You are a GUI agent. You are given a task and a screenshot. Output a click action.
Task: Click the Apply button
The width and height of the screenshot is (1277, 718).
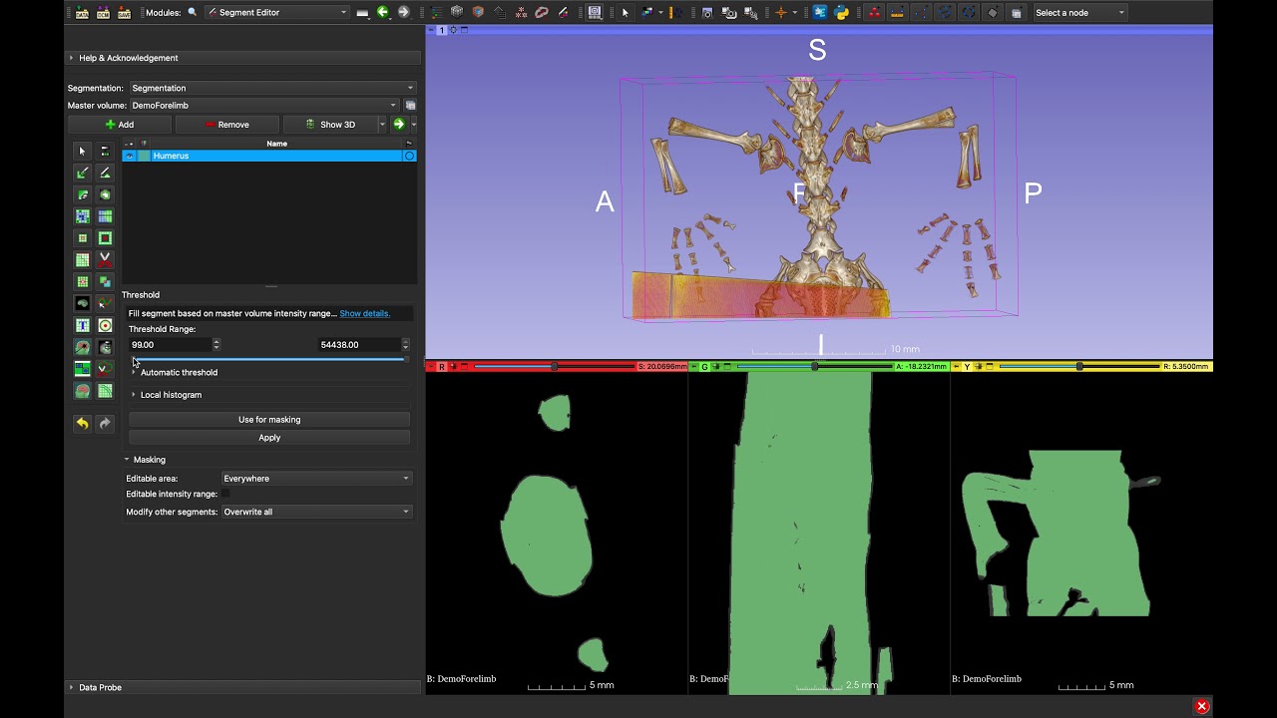(x=269, y=438)
